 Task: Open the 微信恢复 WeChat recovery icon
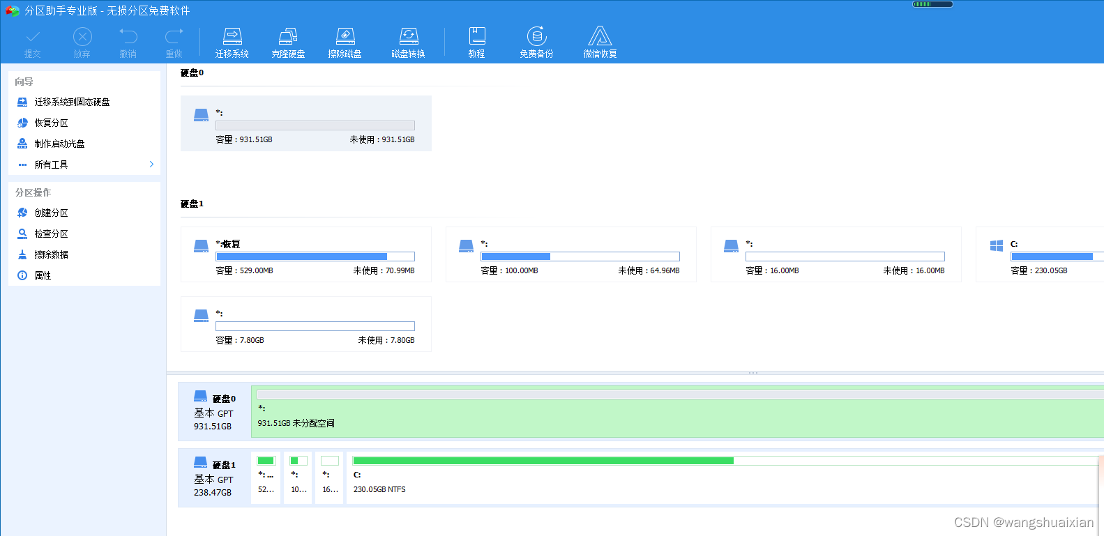pyautogui.click(x=600, y=43)
